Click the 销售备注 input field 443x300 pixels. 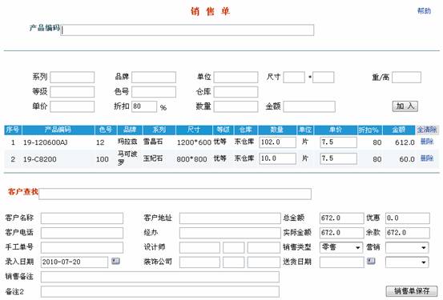click(x=160, y=277)
